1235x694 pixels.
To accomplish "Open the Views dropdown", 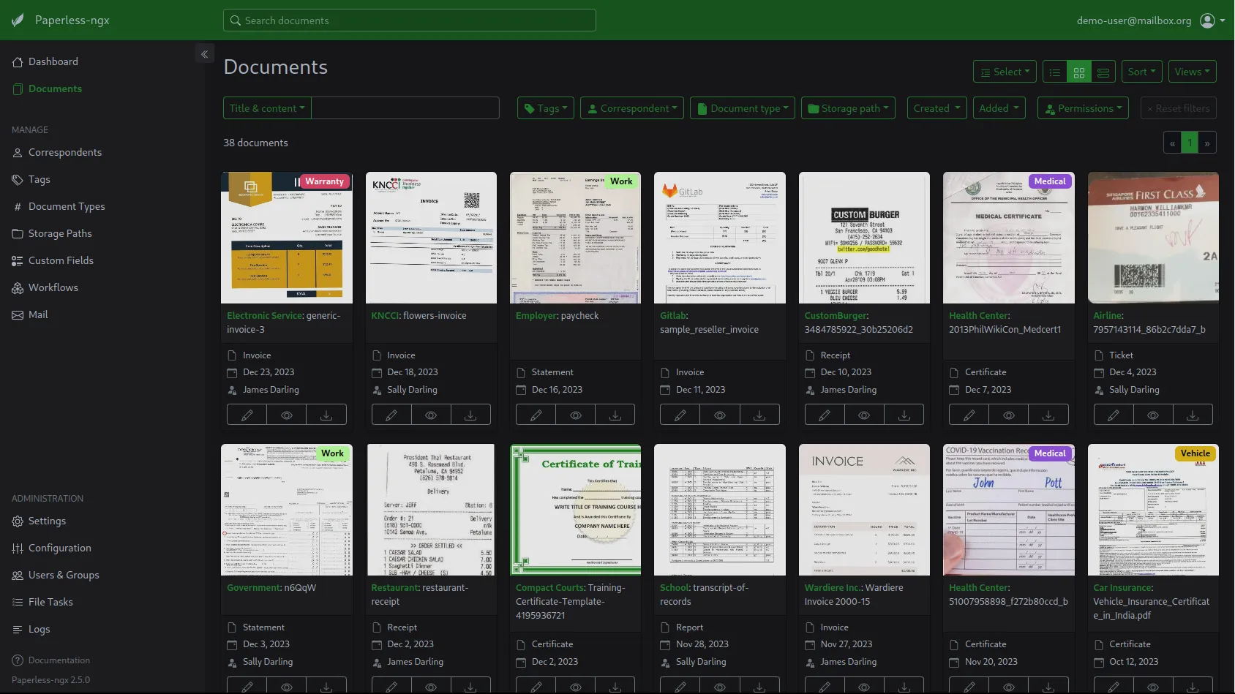I will click(1192, 71).
